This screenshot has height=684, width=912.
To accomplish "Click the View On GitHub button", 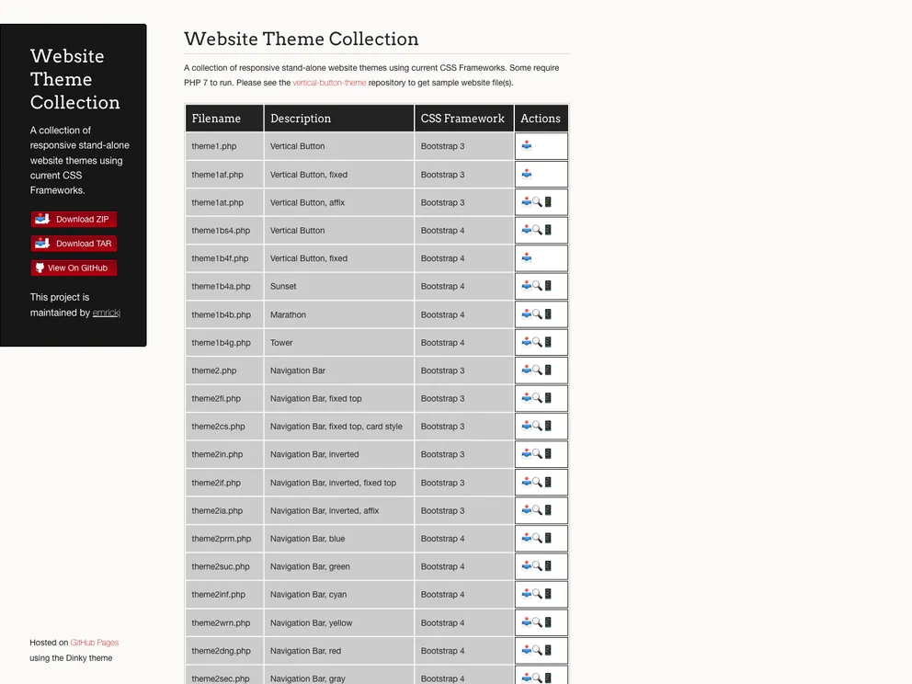I will 74,268.
